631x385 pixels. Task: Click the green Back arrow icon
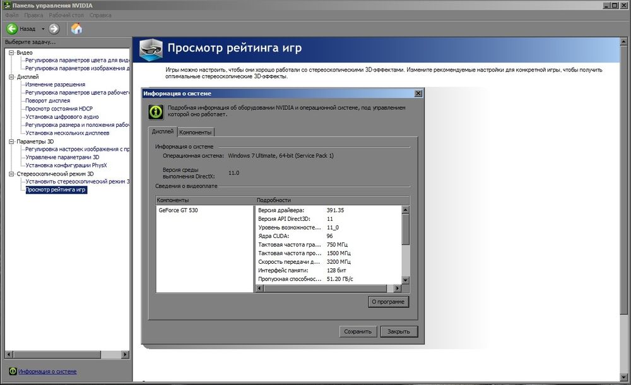[x=12, y=28]
